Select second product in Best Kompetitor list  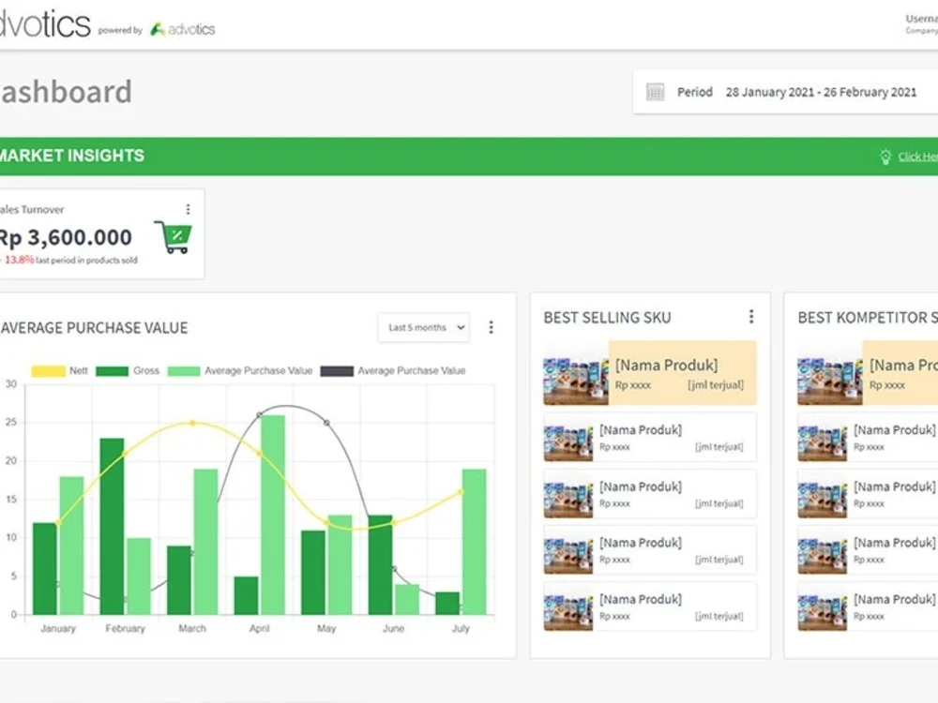(868, 438)
